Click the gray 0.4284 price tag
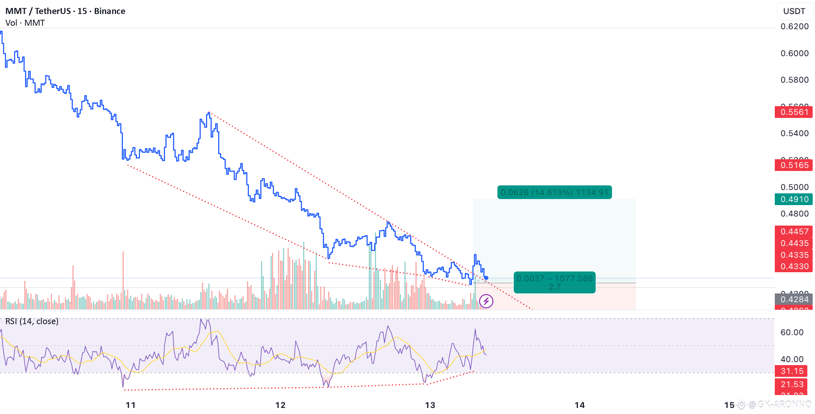This screenshot has width=815, height=414. (x=794, y=300)
